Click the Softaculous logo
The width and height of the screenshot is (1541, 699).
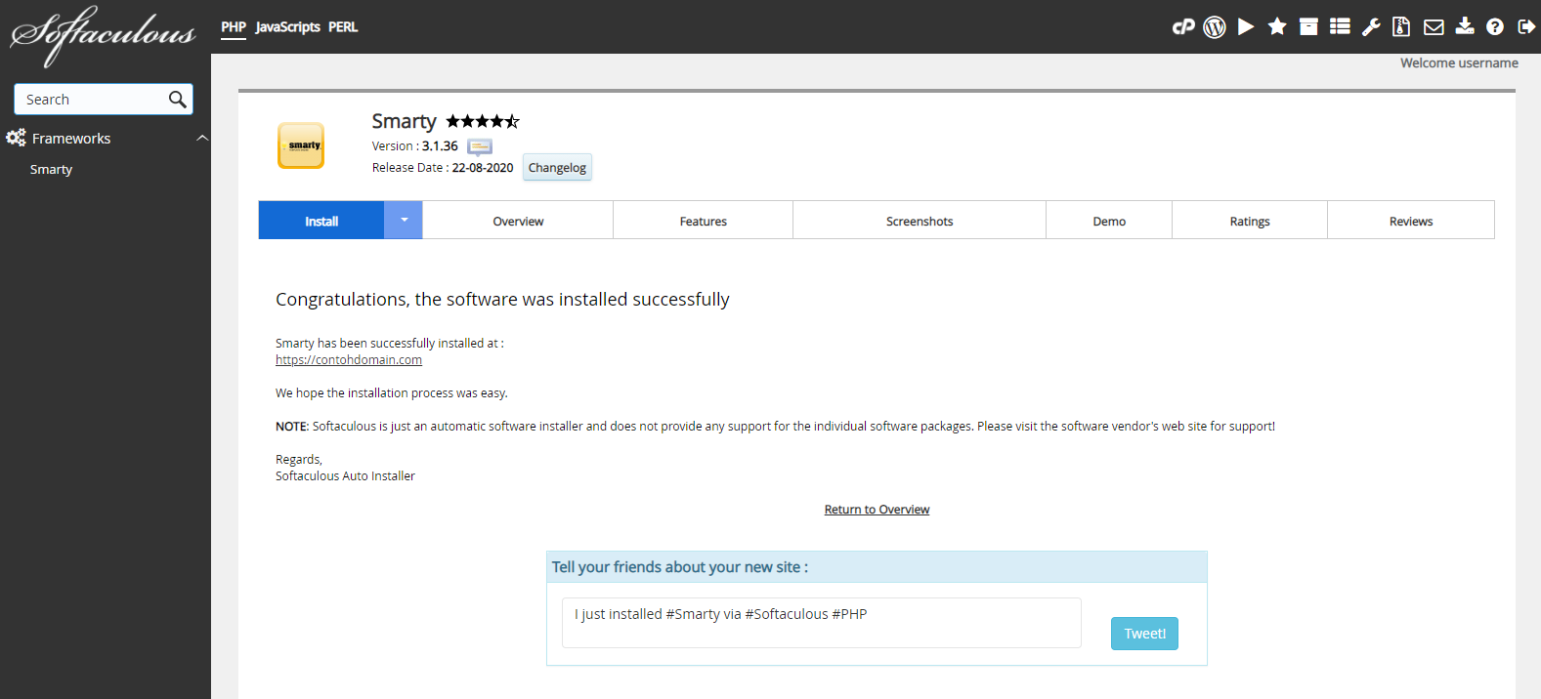pyautogui.click(x=103, y=34)
